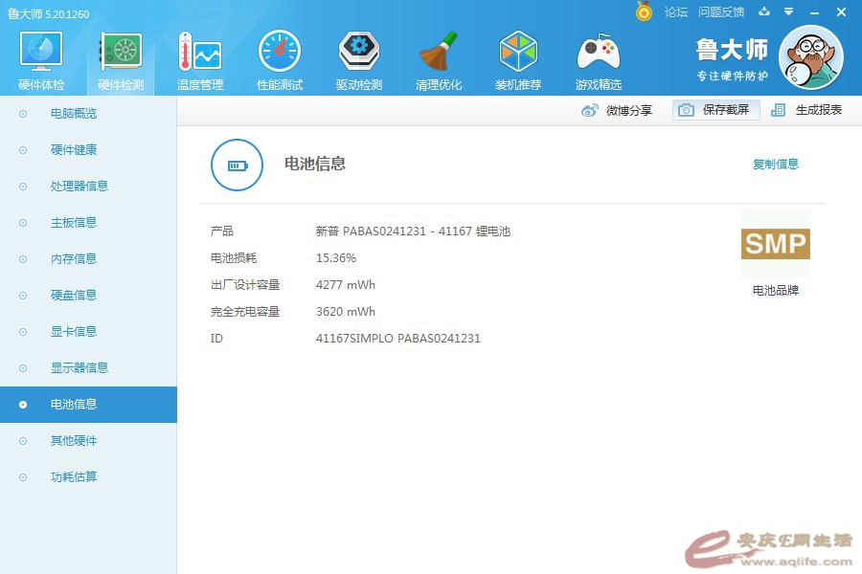Go to 显卡信息 sidebar item
Image resolution: width=862 pixels, height=574 pixels.
click(x=74, y=332)
